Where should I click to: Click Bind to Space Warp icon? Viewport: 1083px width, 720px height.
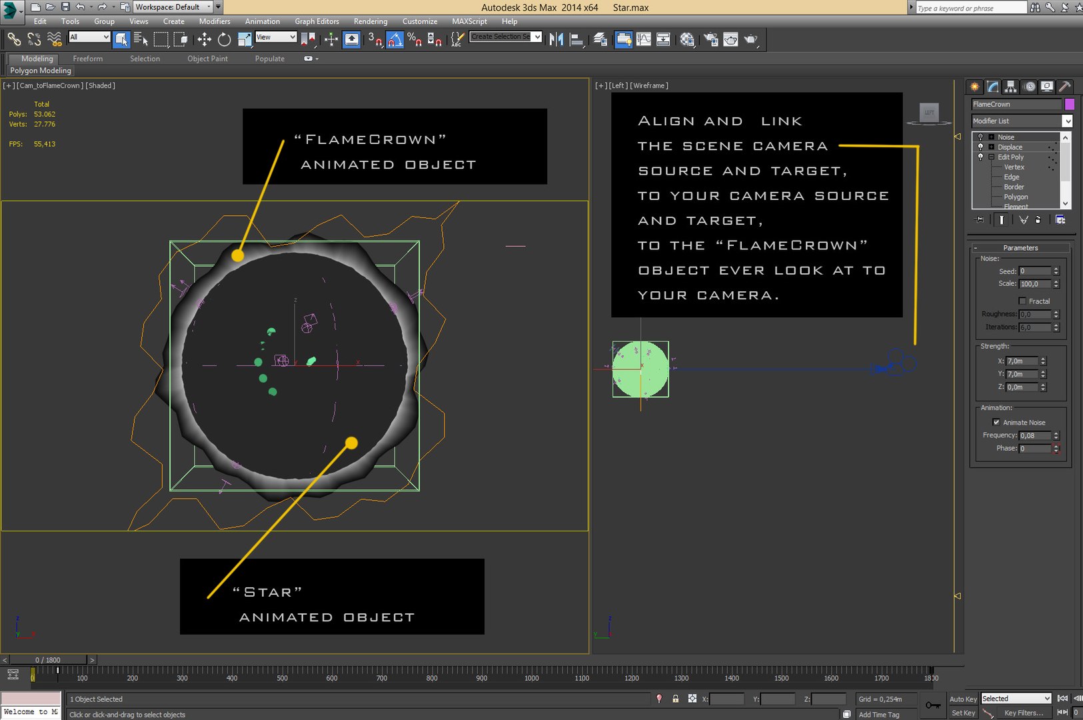[55, 39]
